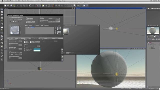Open the Object menu
160x90 pixels.
(x=24, y=1)
